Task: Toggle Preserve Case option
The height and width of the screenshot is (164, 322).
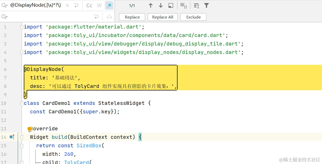Action: pos(109,17)
